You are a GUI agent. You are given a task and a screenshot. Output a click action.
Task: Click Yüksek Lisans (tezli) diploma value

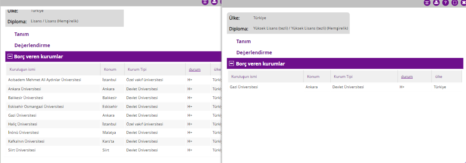(301, 28)
